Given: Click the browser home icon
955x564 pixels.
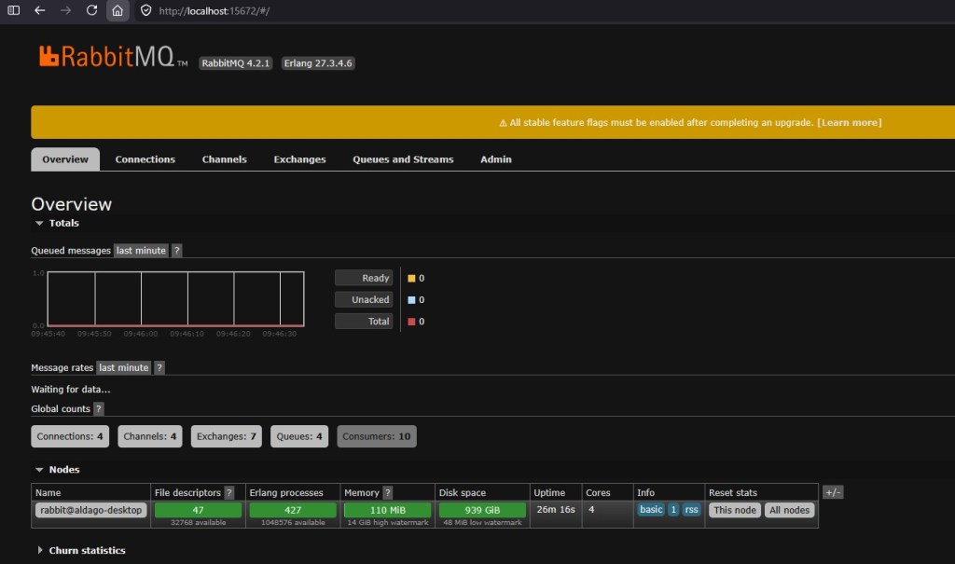Looking at the screenshot, I should 117,10.
